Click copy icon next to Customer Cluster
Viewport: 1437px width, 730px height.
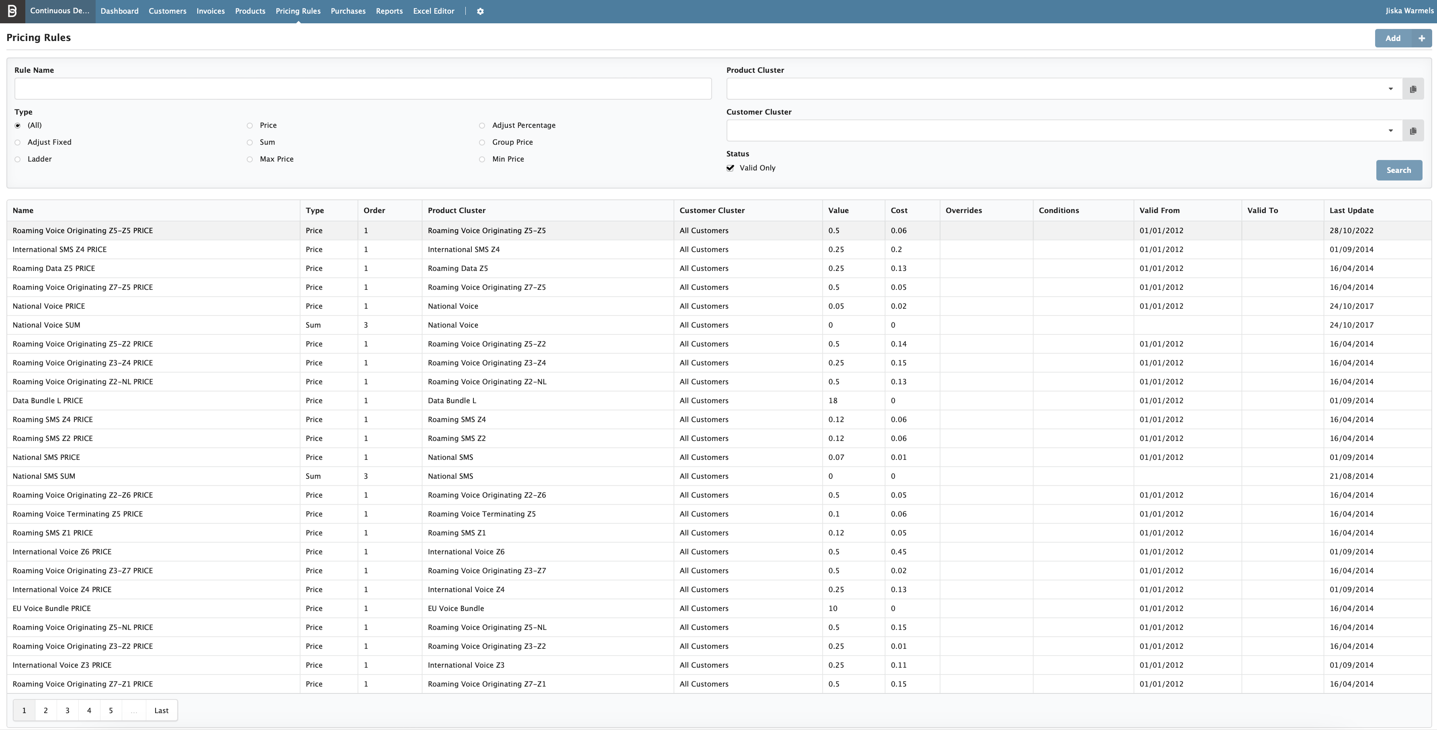pyautogui.click(x=1413, y=131)
